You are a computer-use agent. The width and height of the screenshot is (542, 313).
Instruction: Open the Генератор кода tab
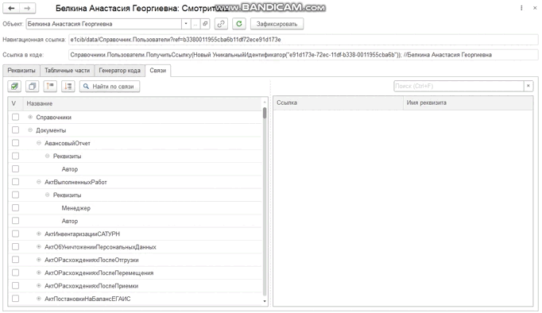(119, 71)
